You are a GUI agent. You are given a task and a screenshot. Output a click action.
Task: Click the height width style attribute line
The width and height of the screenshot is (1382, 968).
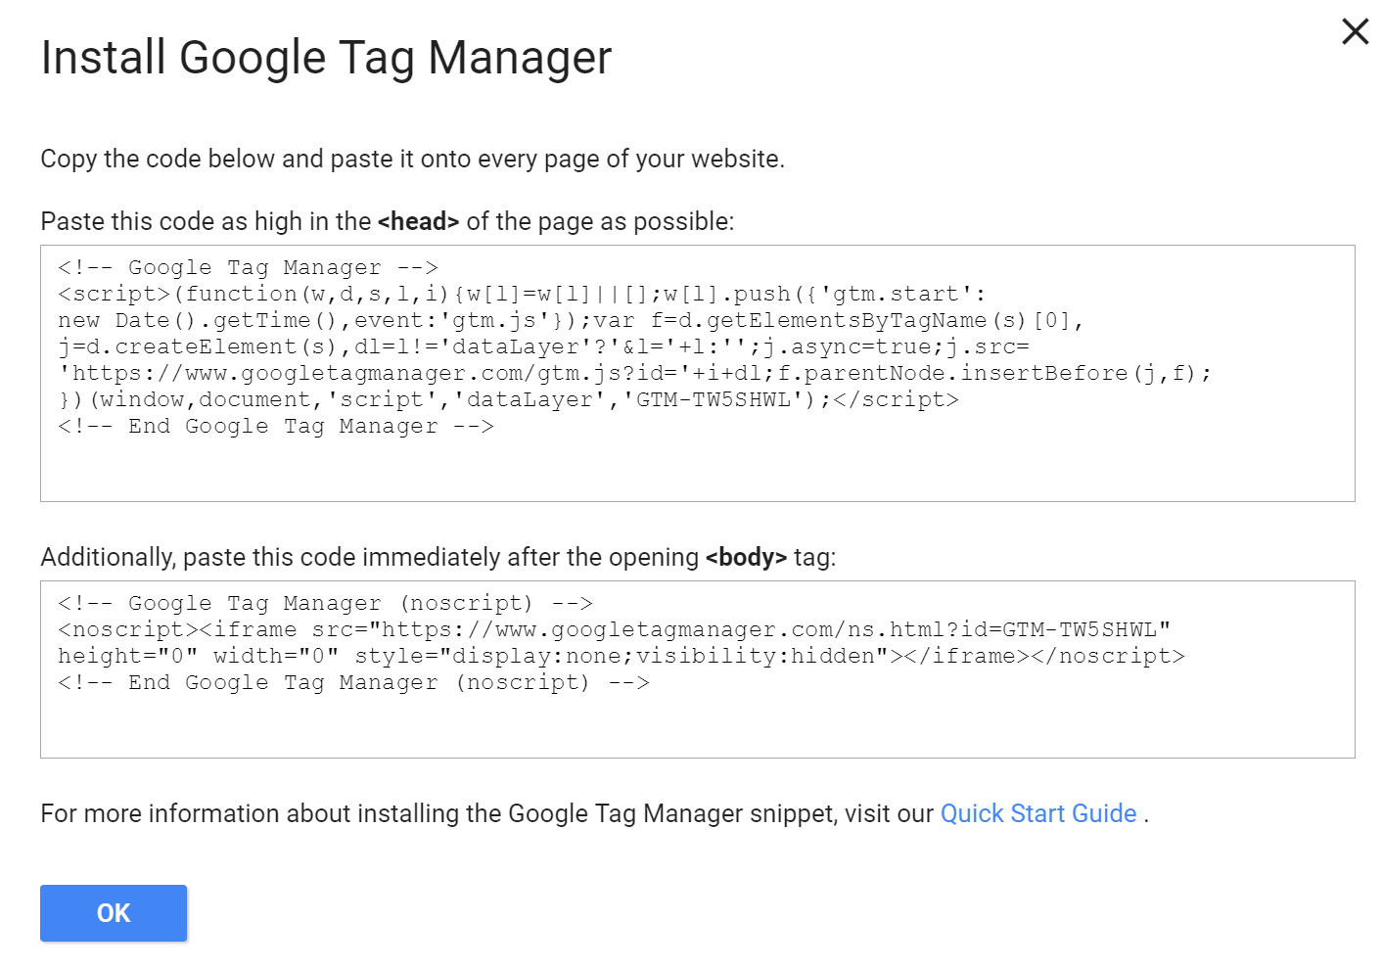[622, 656]
